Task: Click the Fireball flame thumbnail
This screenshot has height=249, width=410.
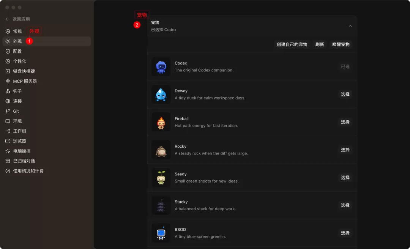Action: 161,122
